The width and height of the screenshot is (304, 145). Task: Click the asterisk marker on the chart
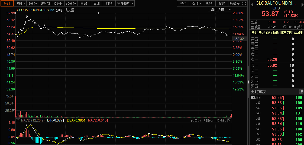(x=98, y=13)
